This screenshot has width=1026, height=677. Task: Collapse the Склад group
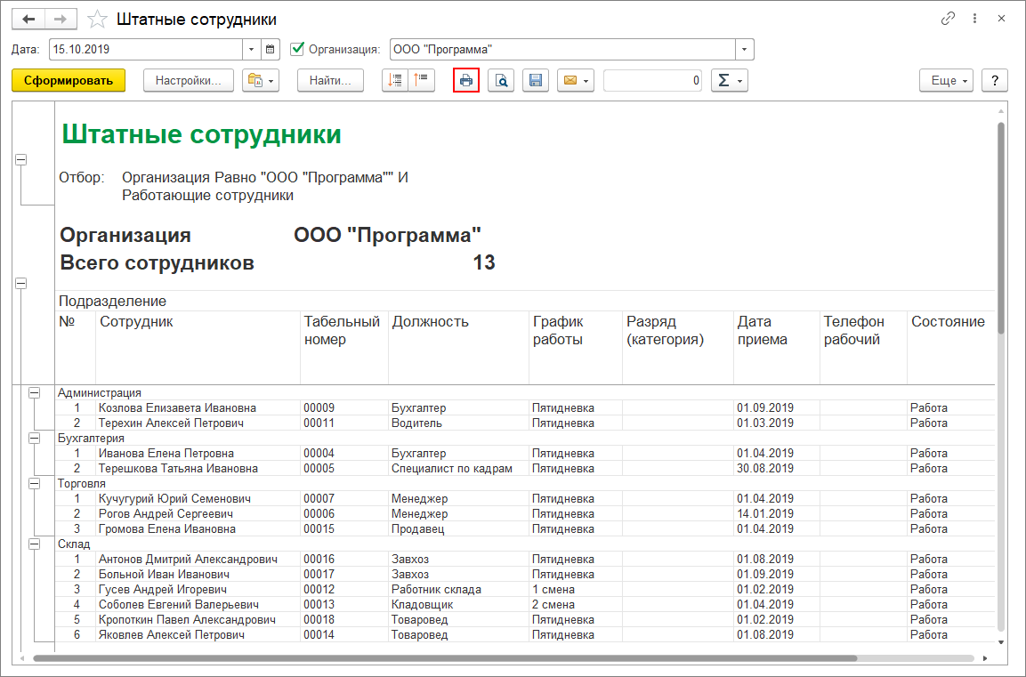(34, 544)
